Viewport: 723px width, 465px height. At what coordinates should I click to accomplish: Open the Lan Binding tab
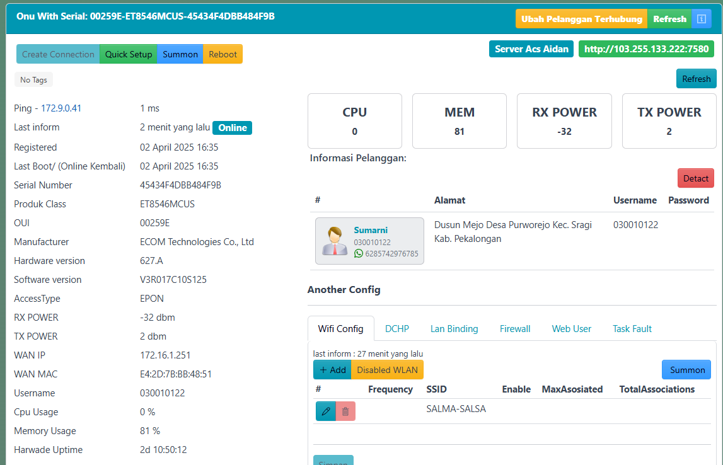(x=454, y=329)
